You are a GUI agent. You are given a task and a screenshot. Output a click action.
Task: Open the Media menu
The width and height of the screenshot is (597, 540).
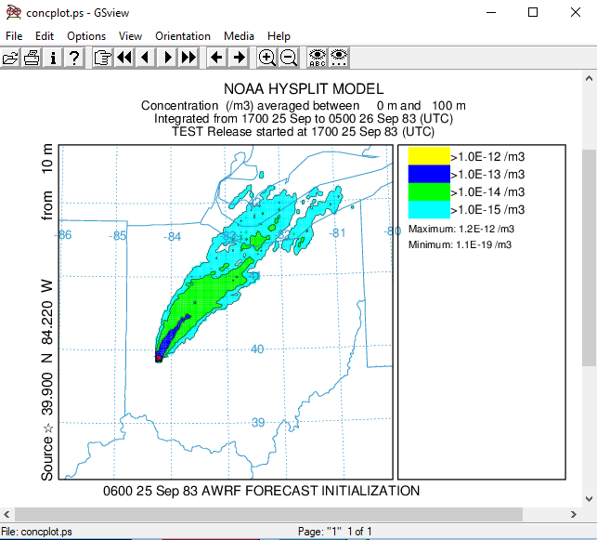click(x=239, y=36)
